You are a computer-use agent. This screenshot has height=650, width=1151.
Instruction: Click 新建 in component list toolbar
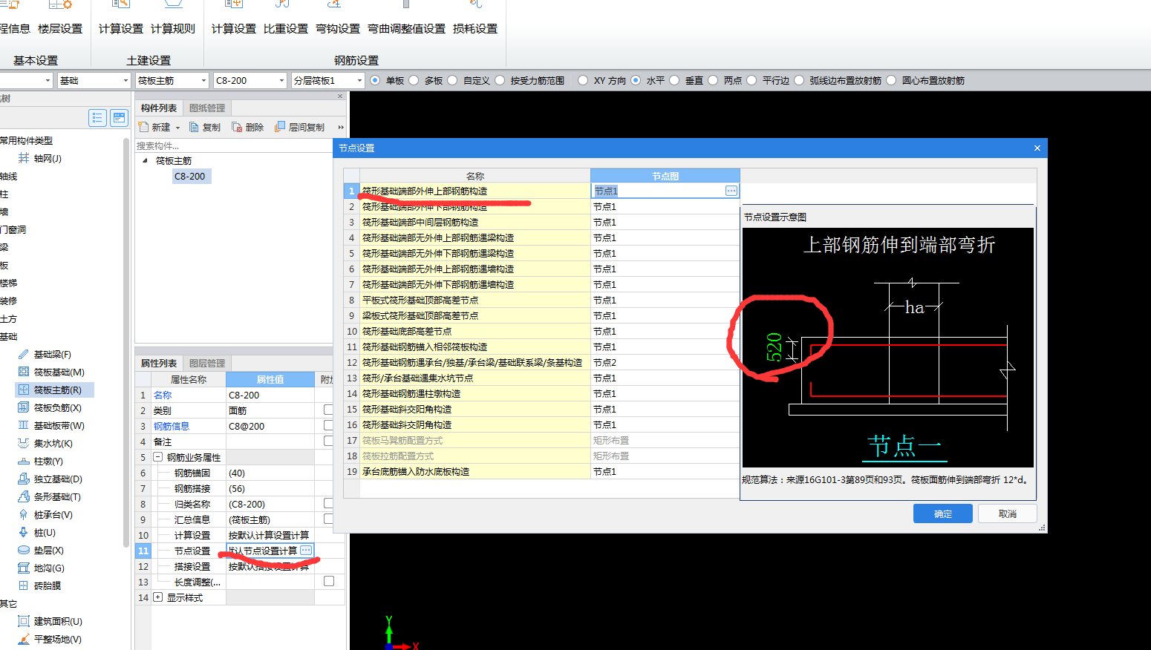click(154, 128)
